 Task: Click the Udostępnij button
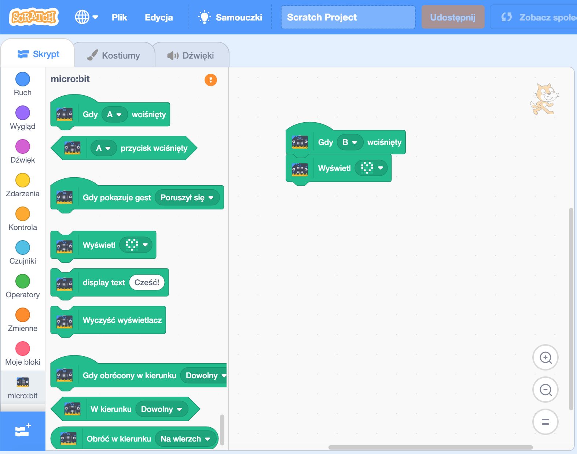453,17
